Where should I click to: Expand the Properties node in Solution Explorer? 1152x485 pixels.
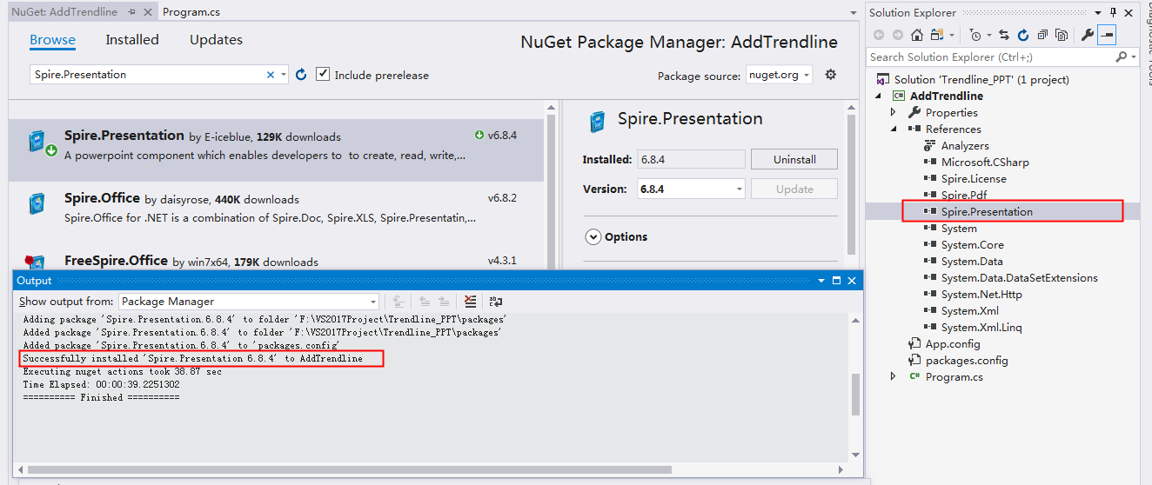point(893,112)
